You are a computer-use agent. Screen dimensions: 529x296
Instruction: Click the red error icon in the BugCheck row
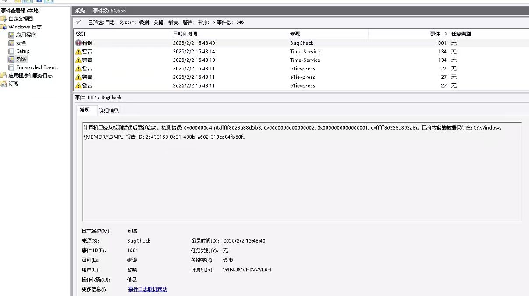[78, 43]
